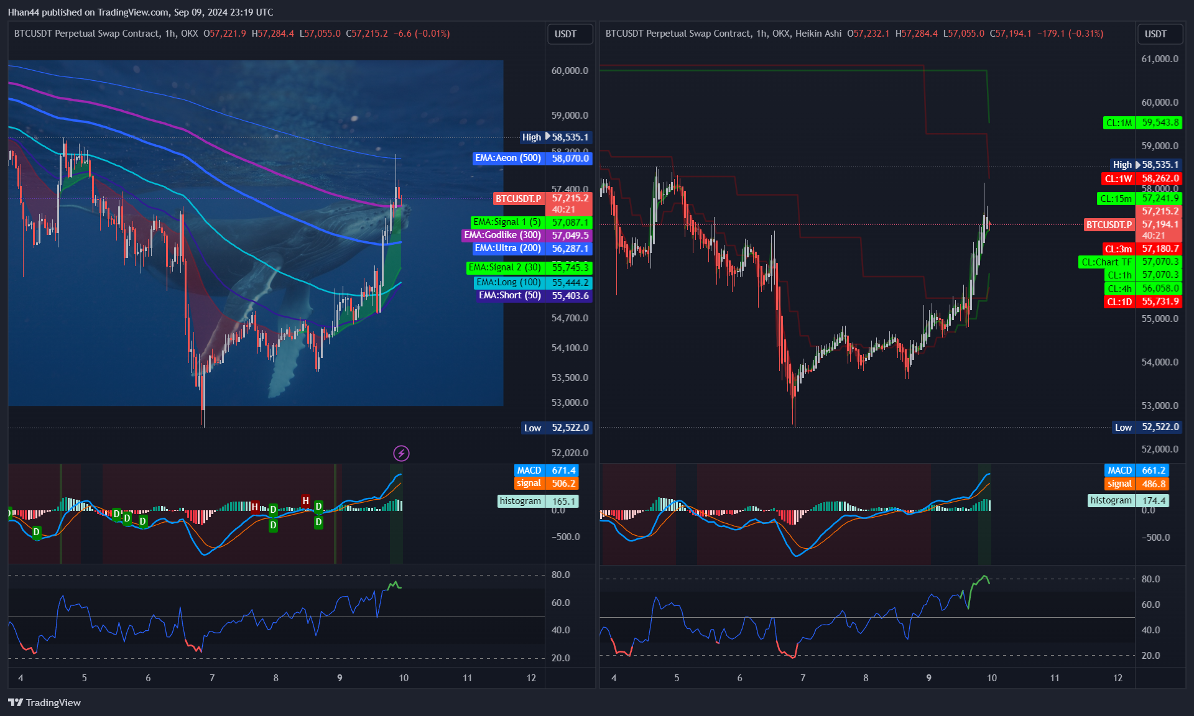
Task: Click the MACD label on the left chart
Action: point(530,470)
